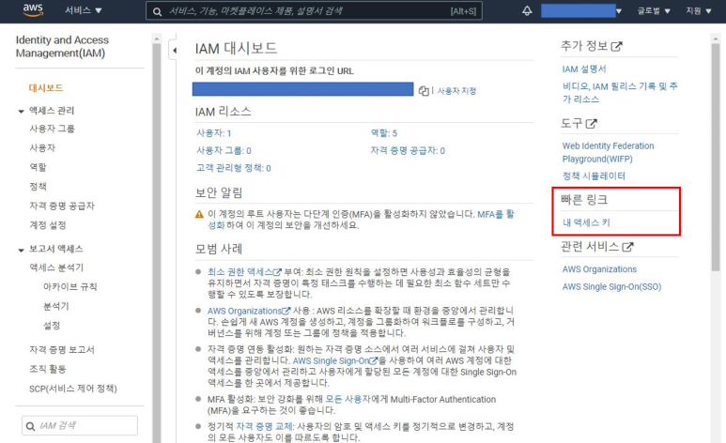Click the search magnifier in top bar
This screenshot has height=443, width=726.
click(x=158, y=11)
